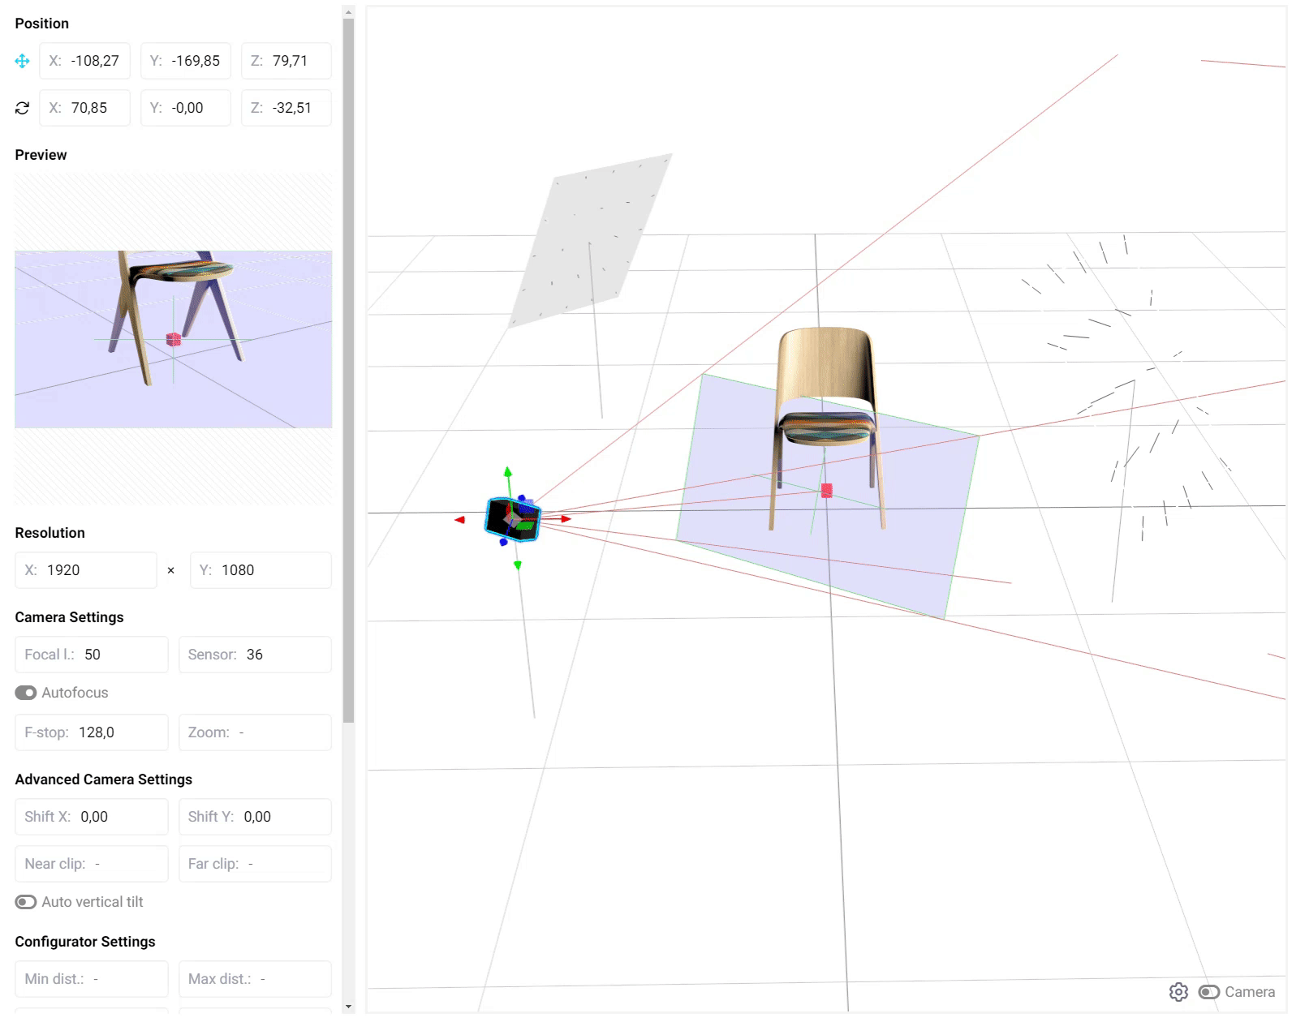The width and height of the screenshot is (1292, 1022).
Task: Open viewport settings gear icon
Action: pyautogui.click(x=1178, y=992)
